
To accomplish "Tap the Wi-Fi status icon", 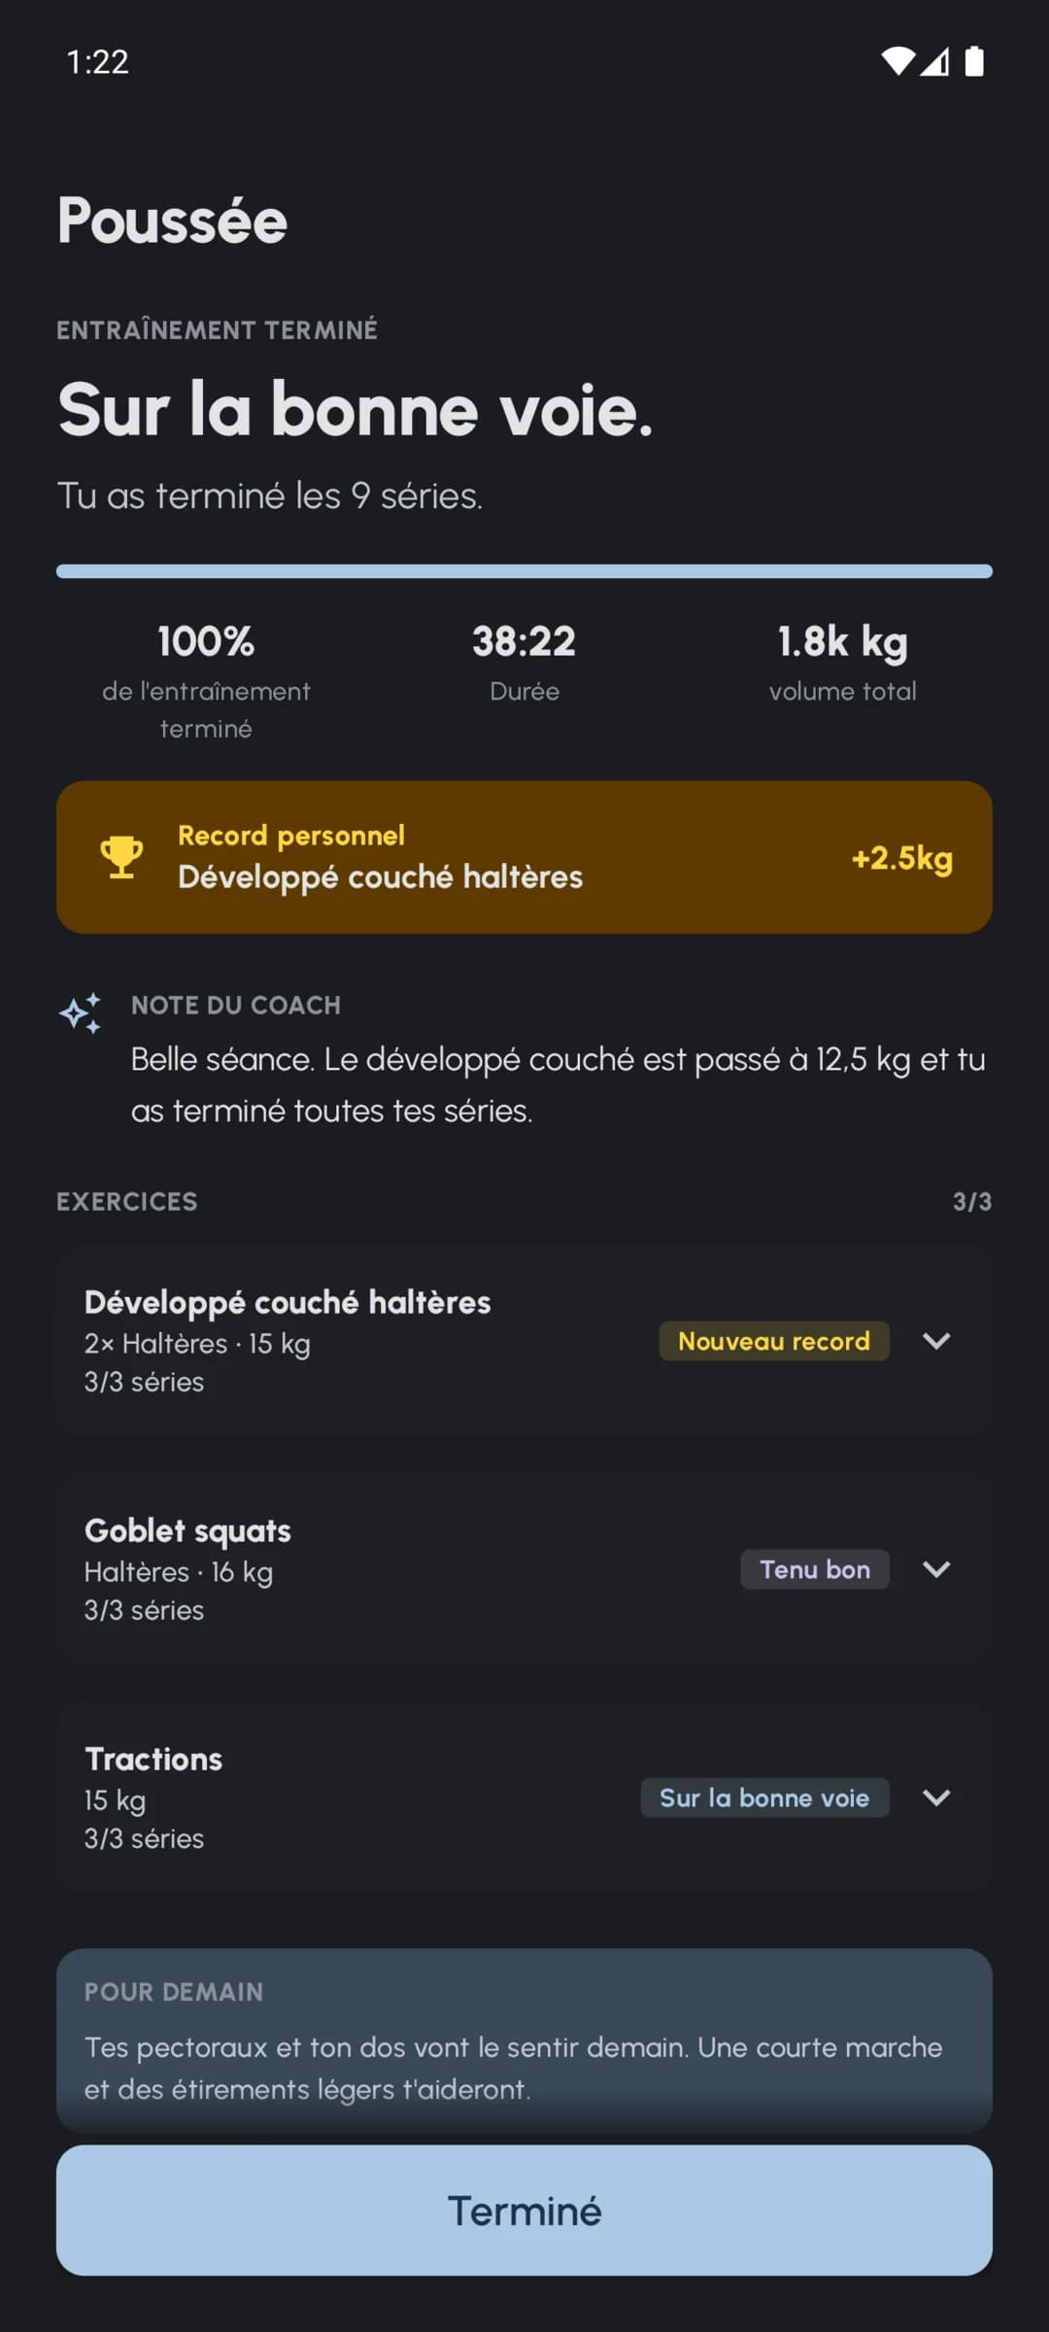I will (897, 61).
